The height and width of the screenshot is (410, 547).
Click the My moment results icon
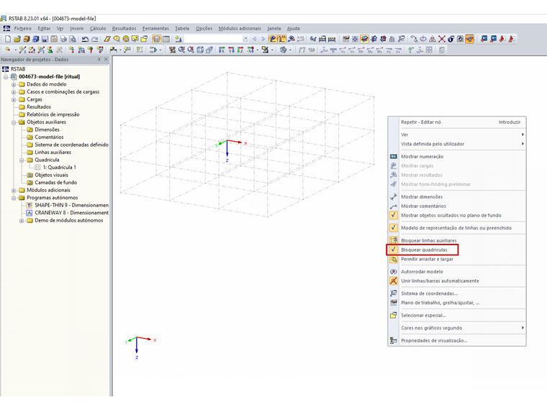click(x=370, y=50)
